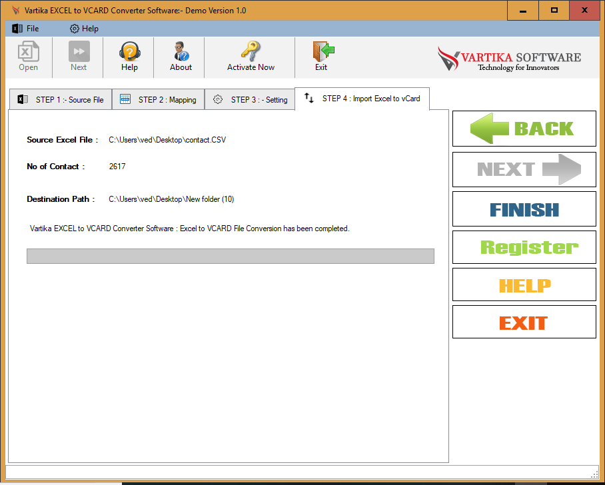The height and width of the screenshot is (485, 605).
Task: Open the Help menu
Action: click(x=84, y=29)
